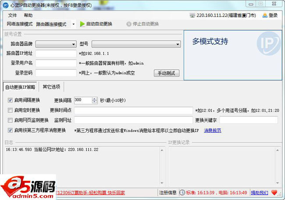The height and width of the screenshot is (200, 285).
Task: Click 停止自动更换 button
Action: click(x=142, y=24)
